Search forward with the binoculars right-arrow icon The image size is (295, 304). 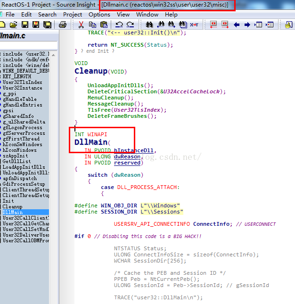coord(172,25)
